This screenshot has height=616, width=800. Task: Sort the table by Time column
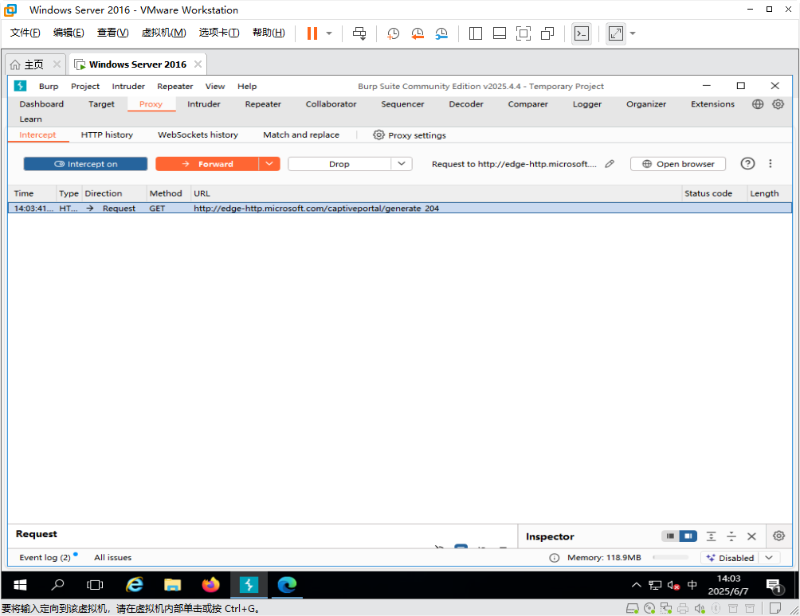24,193
